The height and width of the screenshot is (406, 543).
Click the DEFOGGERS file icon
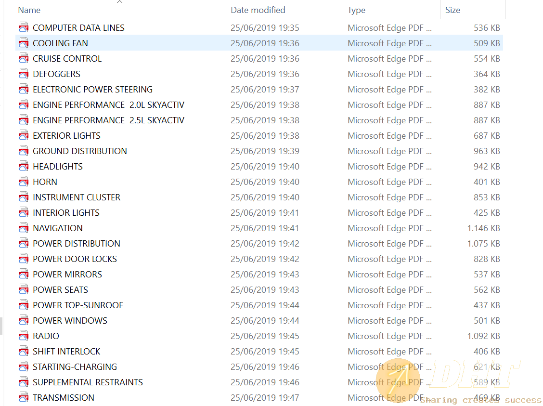pyautogui.click(x=24, y=74)
